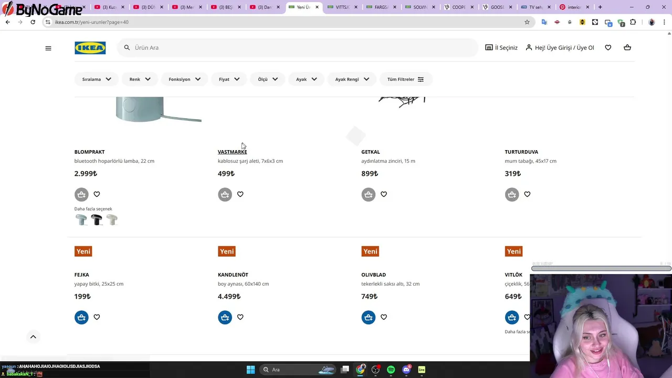672x378 pixels.
Task: Focus the Ürün Ara search field
Action: pos(298,48)
